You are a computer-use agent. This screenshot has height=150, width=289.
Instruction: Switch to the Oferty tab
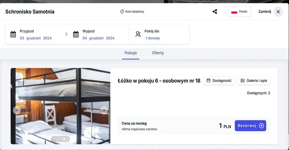pos(158,53)
